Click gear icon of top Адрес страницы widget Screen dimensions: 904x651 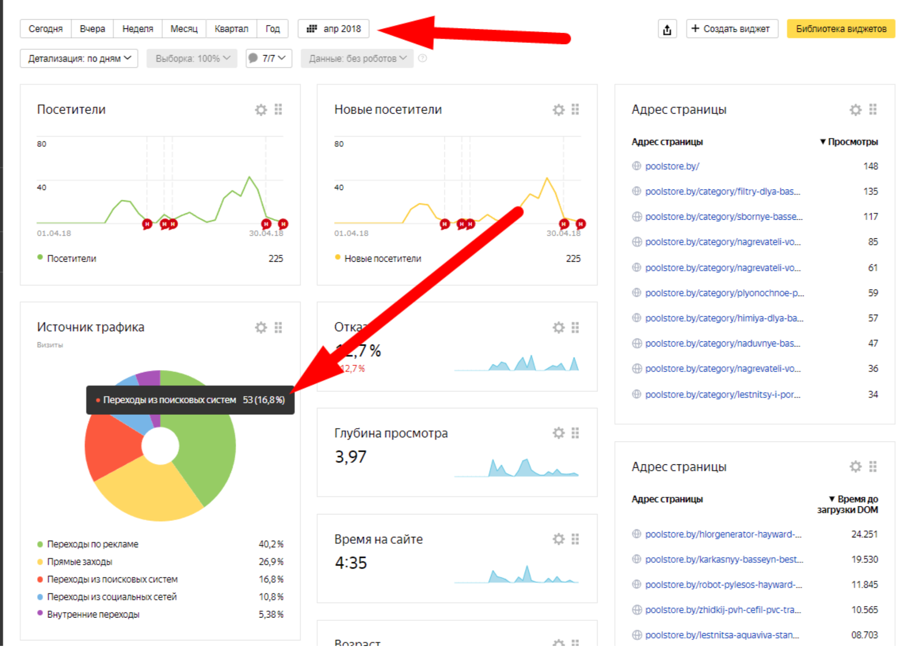coord(855,110)
